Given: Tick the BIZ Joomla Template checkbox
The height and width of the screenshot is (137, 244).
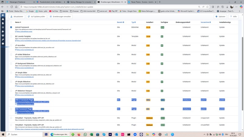Looking at the screenshot, I should 11,37.
